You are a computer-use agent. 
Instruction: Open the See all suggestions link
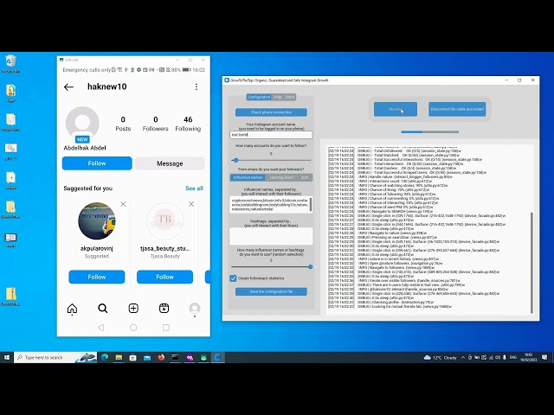[x=194, y=188]
